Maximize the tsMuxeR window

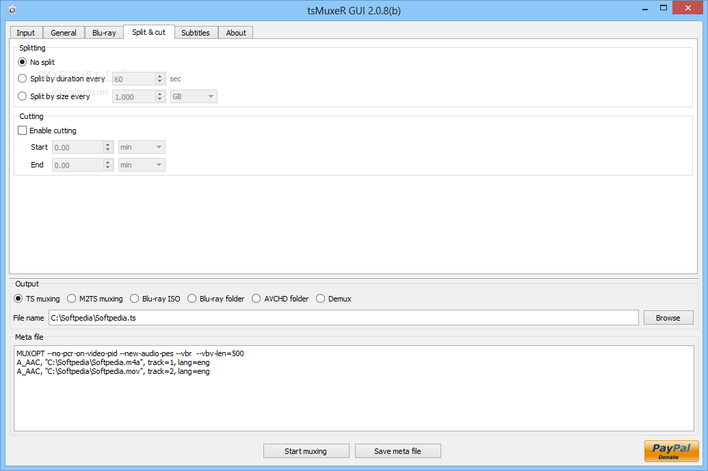(664, 8)
